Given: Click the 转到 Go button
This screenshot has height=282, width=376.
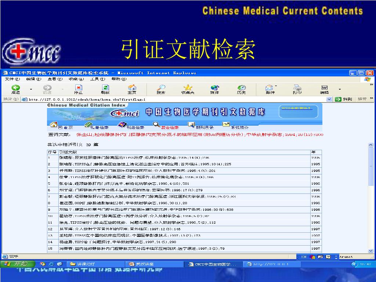Looking at the screenshot, I should 344,99.
